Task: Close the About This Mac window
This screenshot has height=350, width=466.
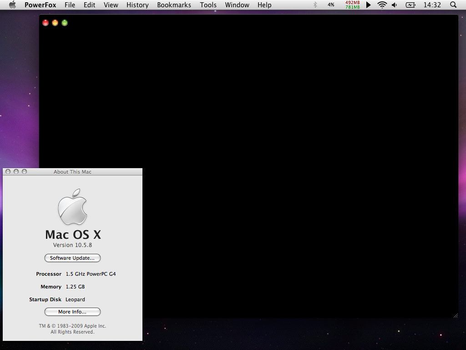Action: point(8,172)
